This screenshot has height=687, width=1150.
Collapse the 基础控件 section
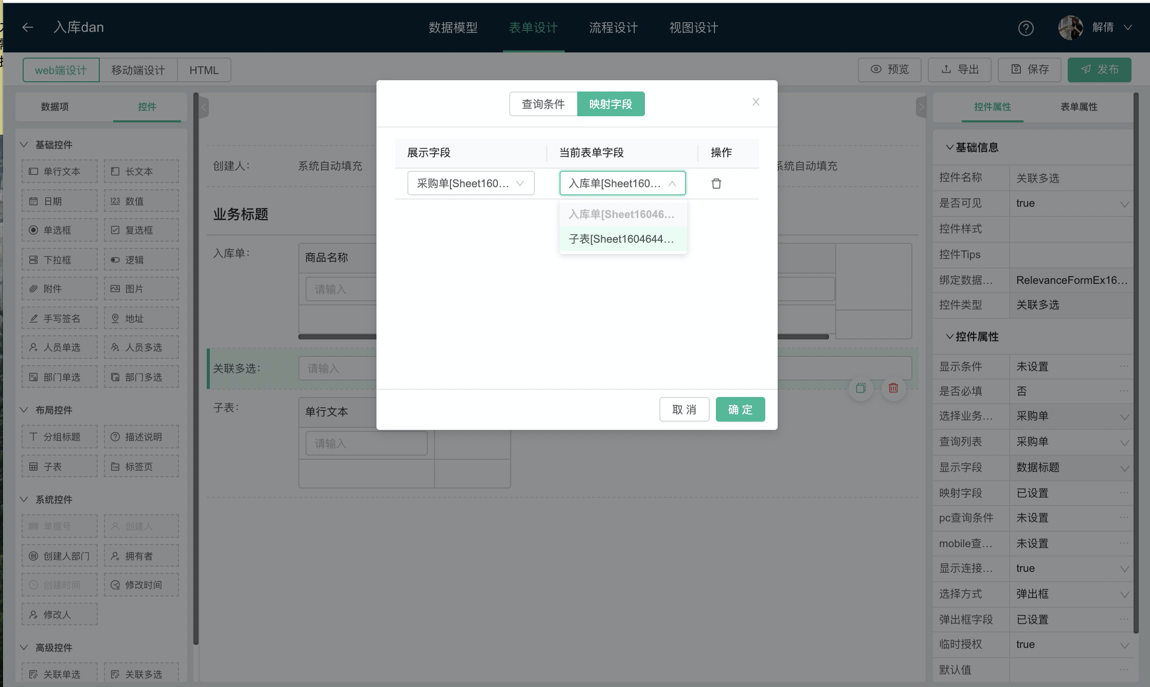click(x=24, y=144)
